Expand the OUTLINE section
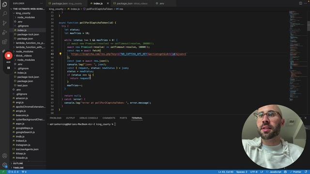 pos(18,163)
